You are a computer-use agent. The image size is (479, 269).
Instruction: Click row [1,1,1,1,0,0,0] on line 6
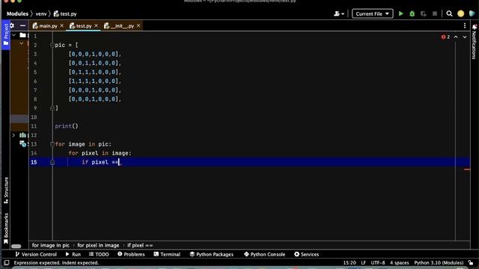pos(95,81)
